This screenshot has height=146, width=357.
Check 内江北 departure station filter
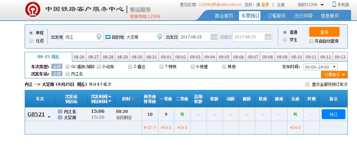pyautogui.click(x=67, y=74)
